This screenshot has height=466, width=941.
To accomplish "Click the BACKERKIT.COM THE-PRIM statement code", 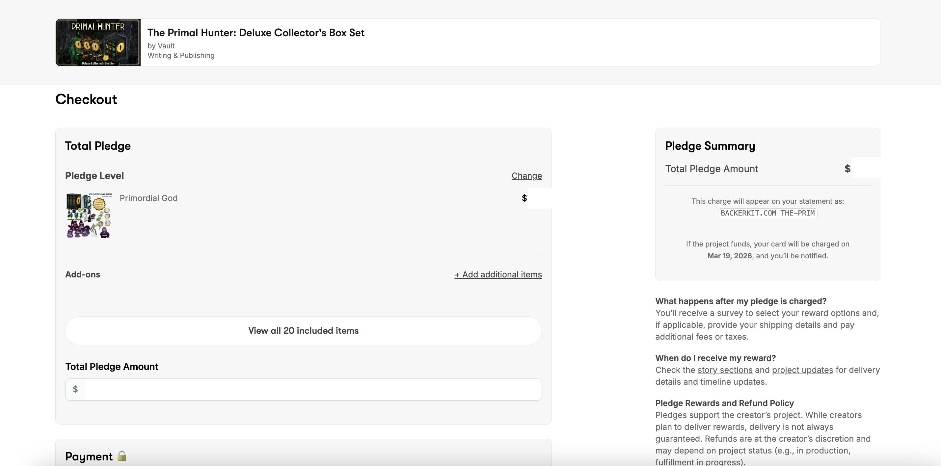I will tap(767, 213).
